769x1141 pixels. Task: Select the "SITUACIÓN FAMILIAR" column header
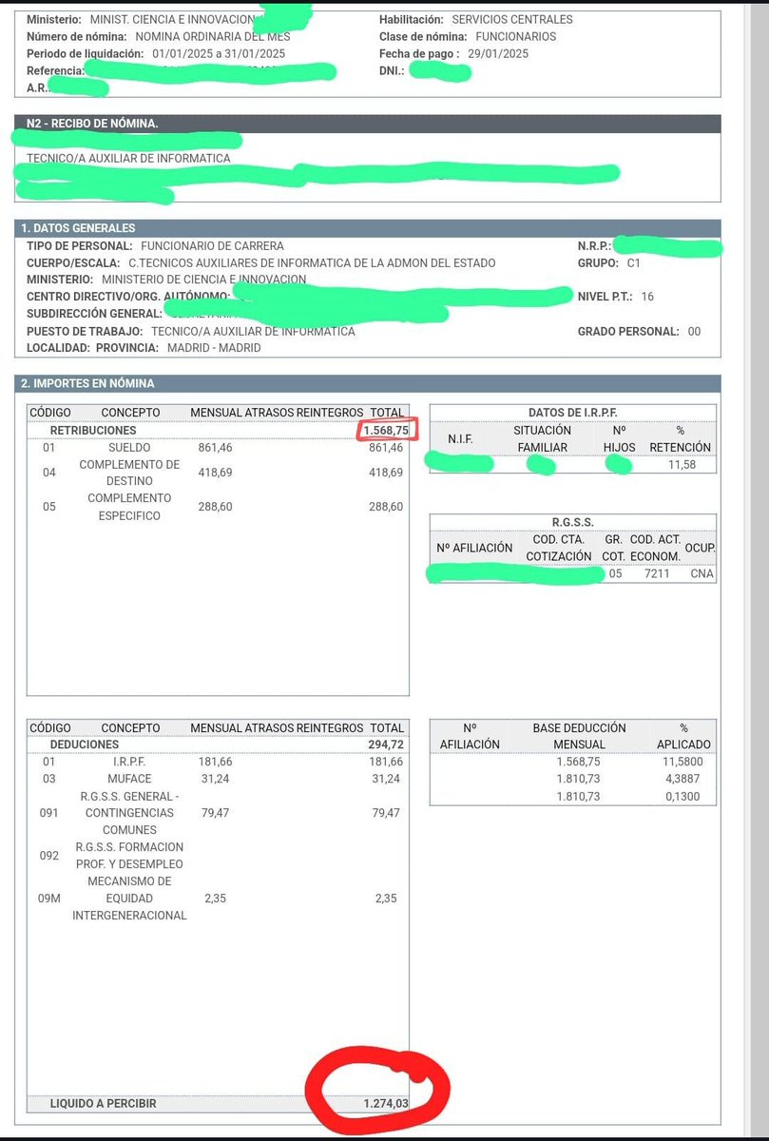coord(543,438)
